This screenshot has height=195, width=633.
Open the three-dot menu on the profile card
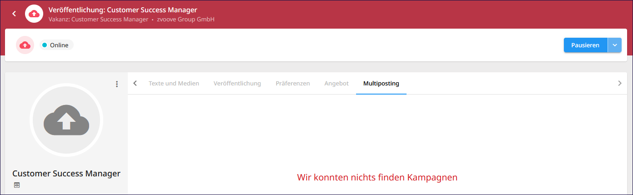(x=117, y=84)
